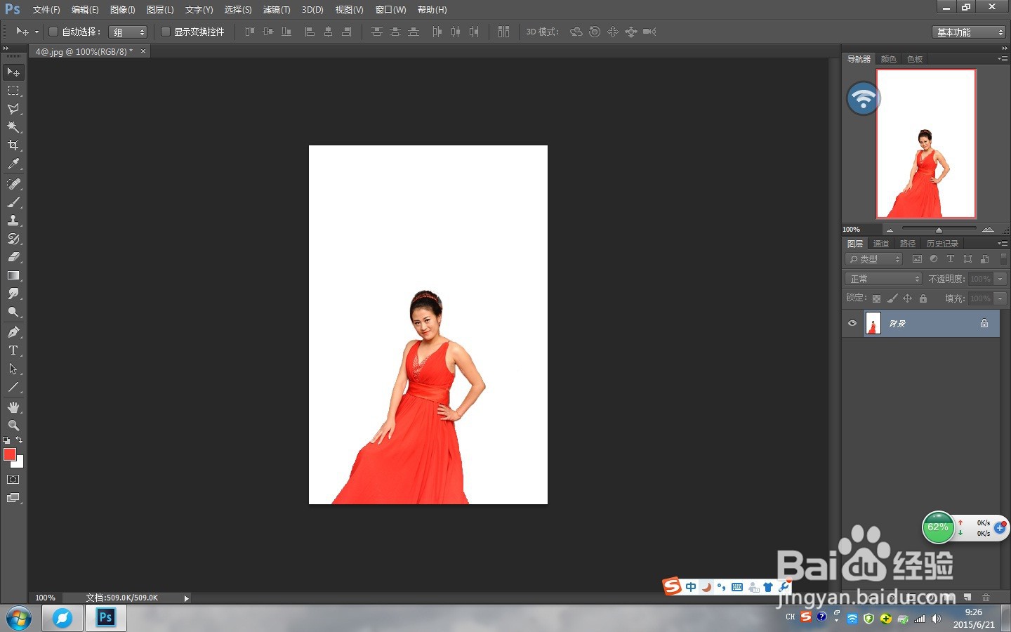Open the 基本功能 workspace dropdown
This screenshot has height=632, width=1011.
point(970,32)
